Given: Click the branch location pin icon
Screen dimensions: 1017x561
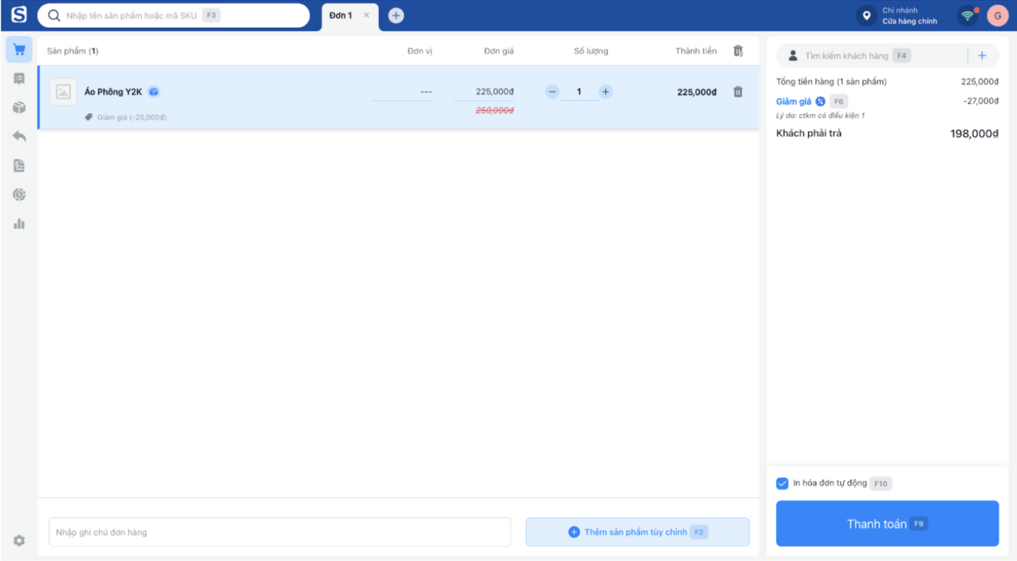Looking at the screenshot, I should point(866,16).
